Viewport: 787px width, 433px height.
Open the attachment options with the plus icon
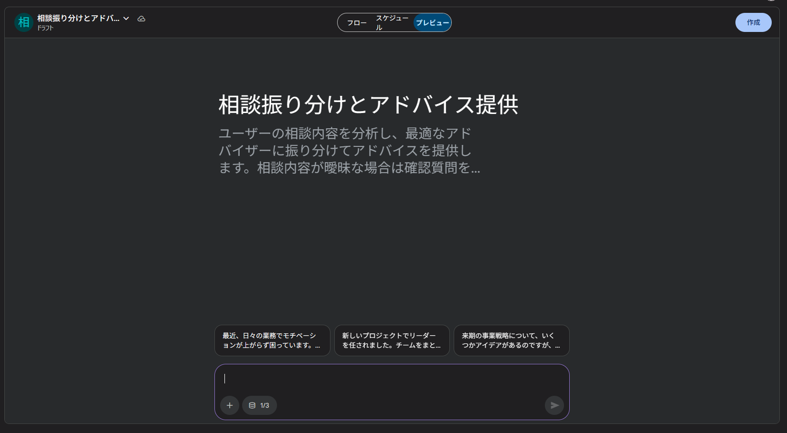pyautogui.click(x=229, y=405)
